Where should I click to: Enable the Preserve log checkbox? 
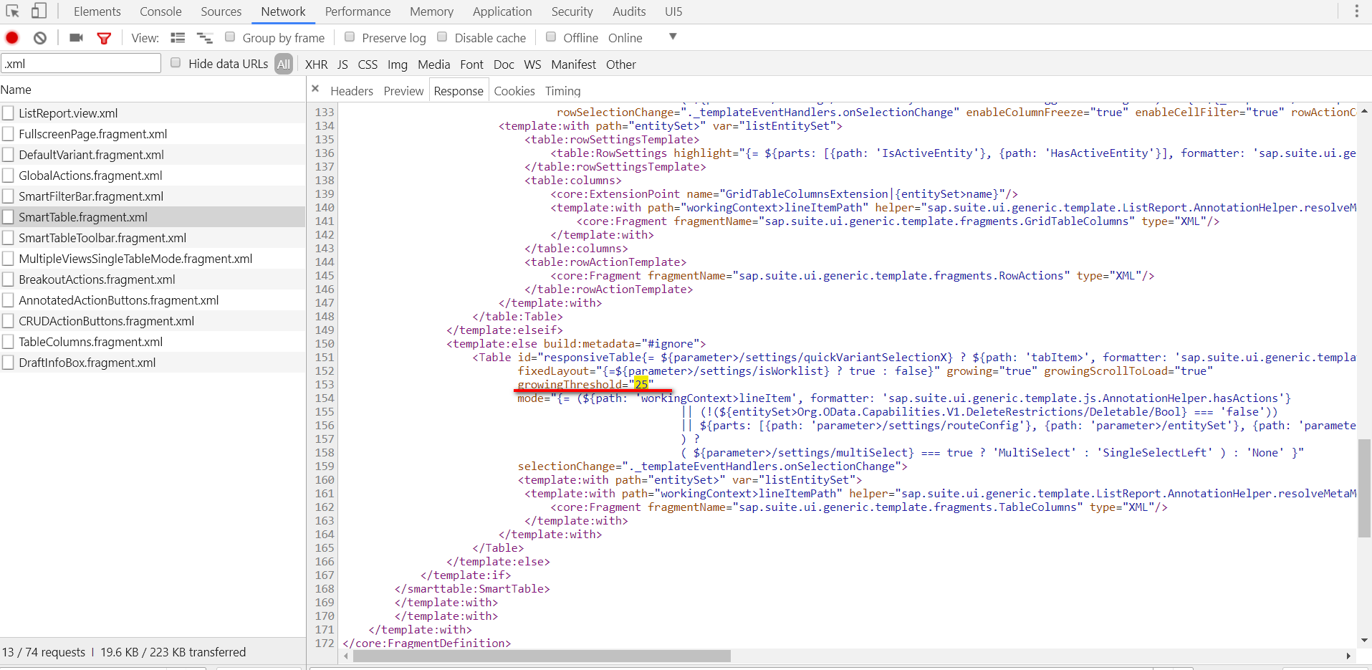pyautogui.click(x=350, y=37)
